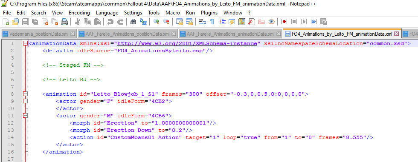Toggle indent guide display

222,22
